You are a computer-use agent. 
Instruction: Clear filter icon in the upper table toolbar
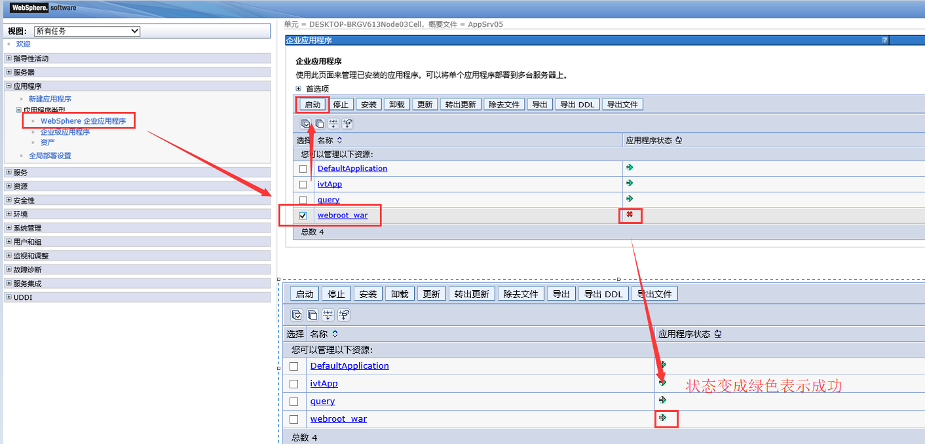[347, 123]
